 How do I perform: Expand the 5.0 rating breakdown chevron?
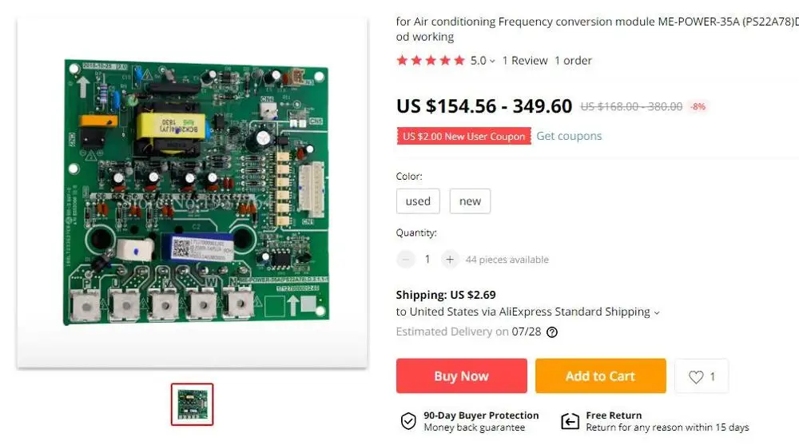(x=492, y=61)
